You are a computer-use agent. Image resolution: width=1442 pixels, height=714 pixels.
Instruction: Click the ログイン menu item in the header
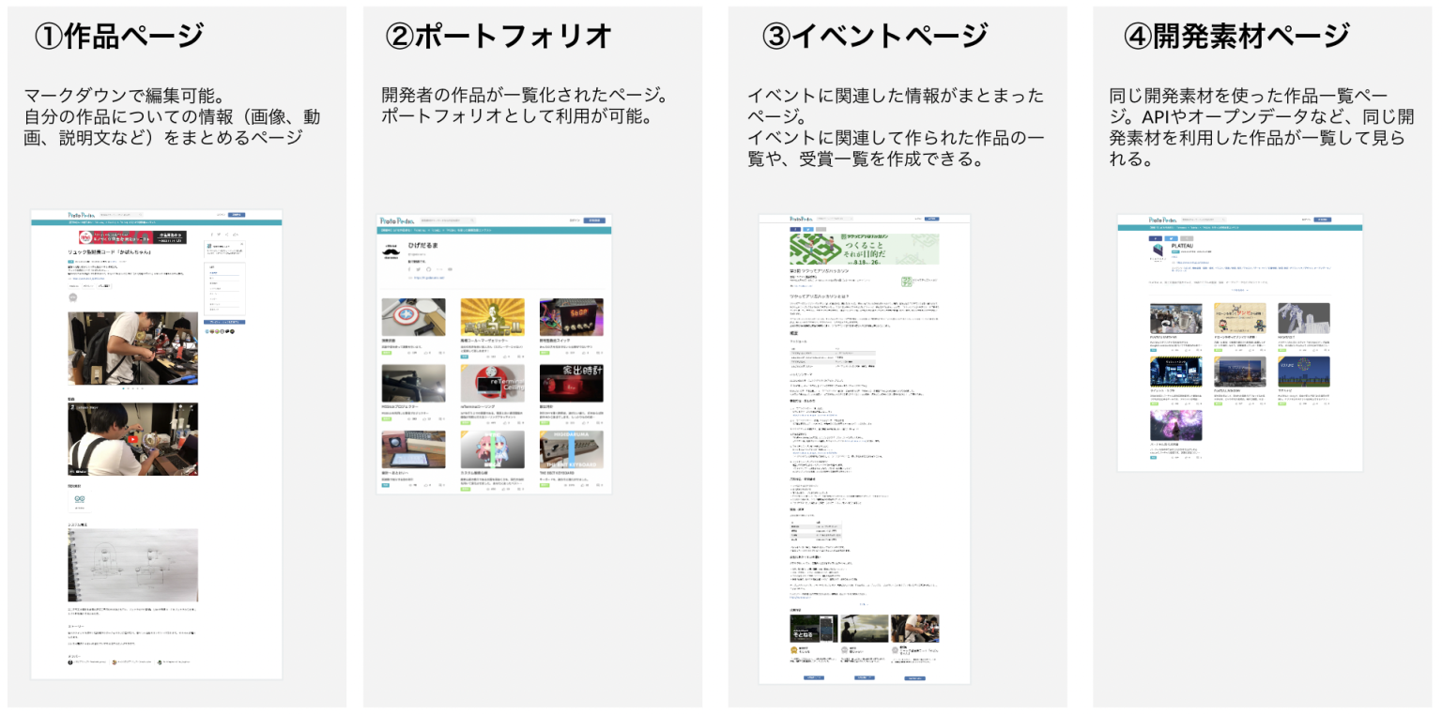(x=219, y=214)
